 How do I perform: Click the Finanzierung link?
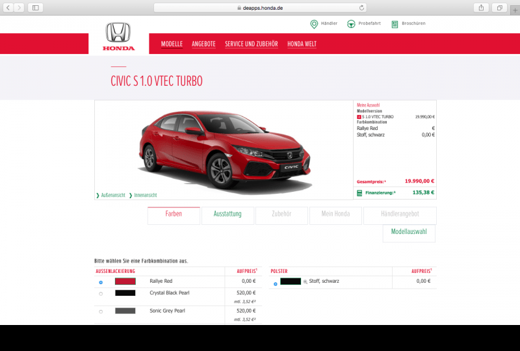point(380,193)
